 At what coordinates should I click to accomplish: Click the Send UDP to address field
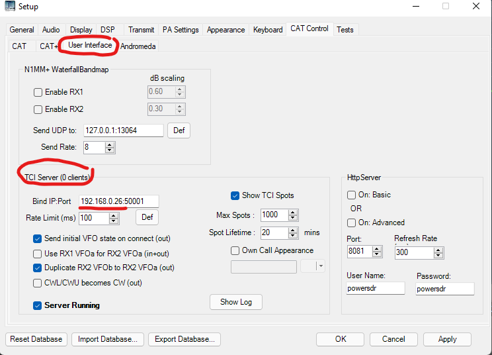click(x=122, y=130)
